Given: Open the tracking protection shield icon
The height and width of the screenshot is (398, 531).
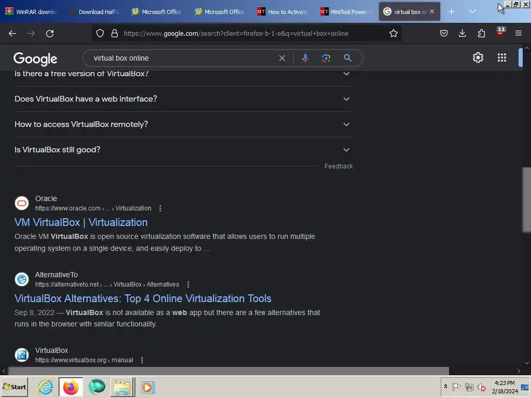Looking at the screenshot, I should coord(100,34).
